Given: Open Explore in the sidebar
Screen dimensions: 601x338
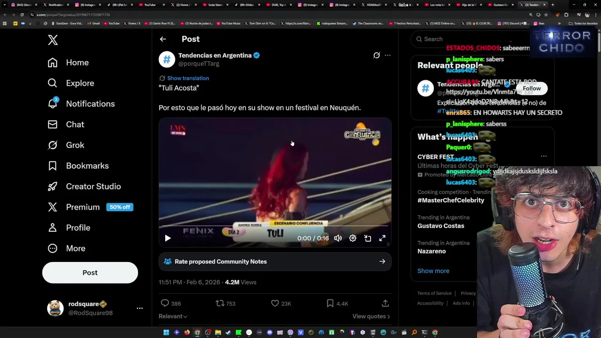Looking at the screenshot, I should (x=71, y=83).
